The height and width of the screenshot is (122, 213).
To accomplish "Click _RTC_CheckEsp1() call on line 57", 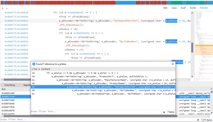I will pos(77,46).
